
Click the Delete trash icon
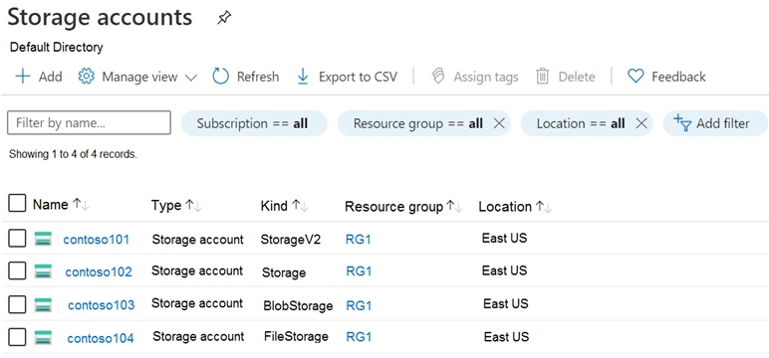tap(543, 77)
